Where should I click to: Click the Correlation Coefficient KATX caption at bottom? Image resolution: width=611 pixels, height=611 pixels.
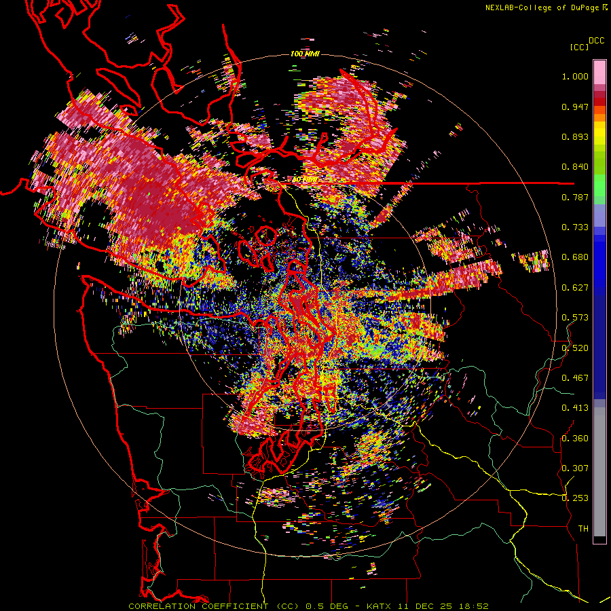coord(308,606)
